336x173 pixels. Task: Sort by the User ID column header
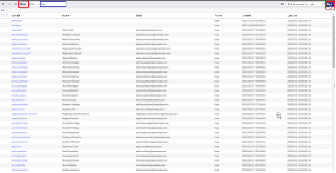point(15,16)
